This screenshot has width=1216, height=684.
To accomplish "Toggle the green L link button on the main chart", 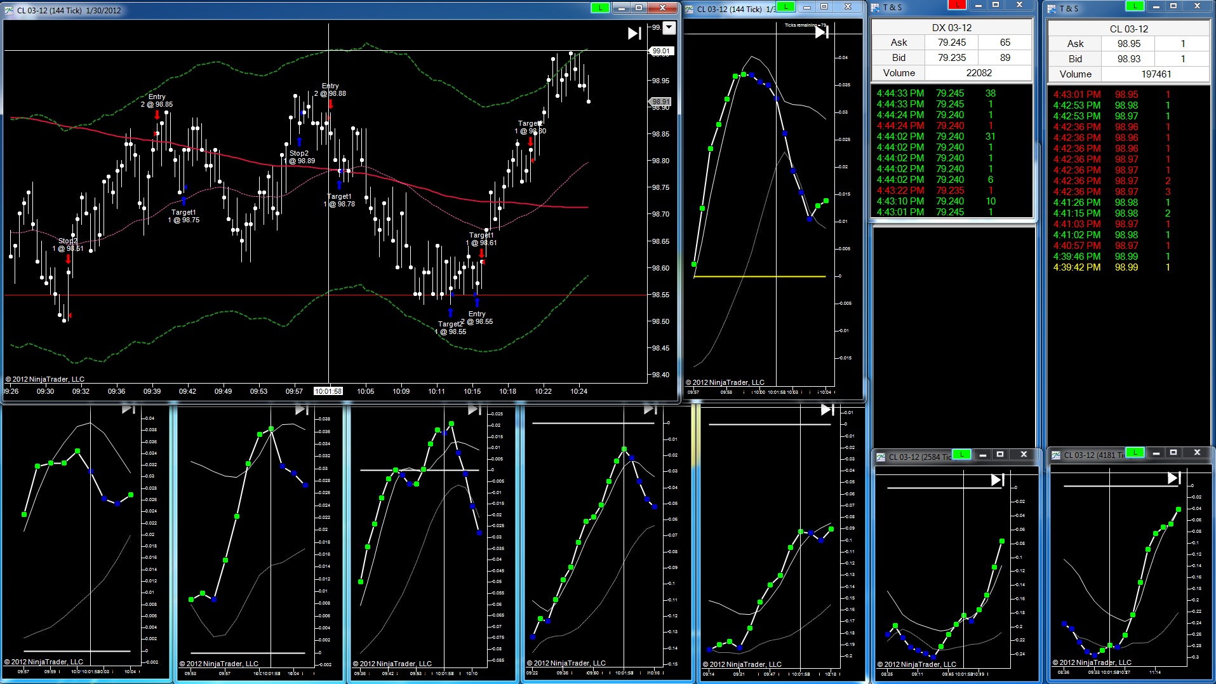I will tap(600, 8).
